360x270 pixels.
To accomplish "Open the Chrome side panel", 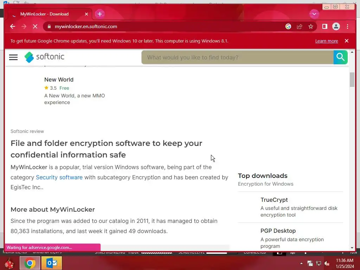I will tap(324, 26).
